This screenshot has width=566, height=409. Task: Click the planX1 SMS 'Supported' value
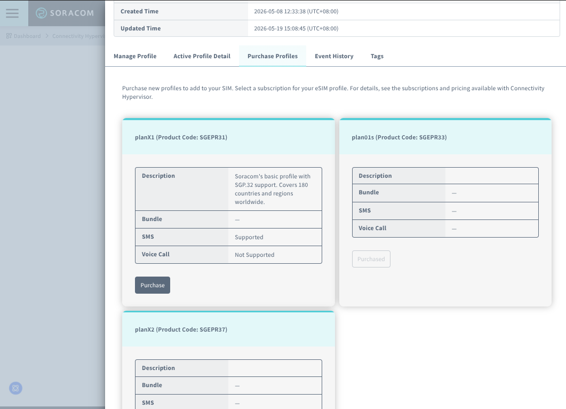249,237
